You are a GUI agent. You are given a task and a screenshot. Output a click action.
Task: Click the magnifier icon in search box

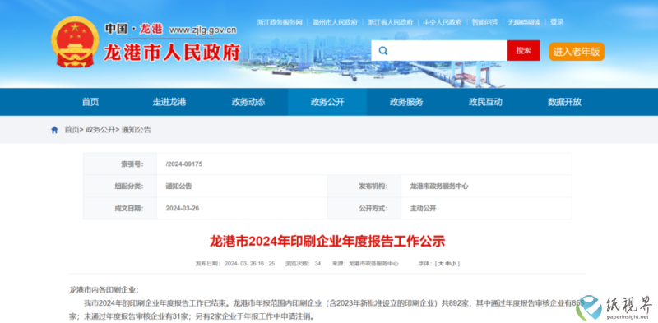click(x=382, y=51)
